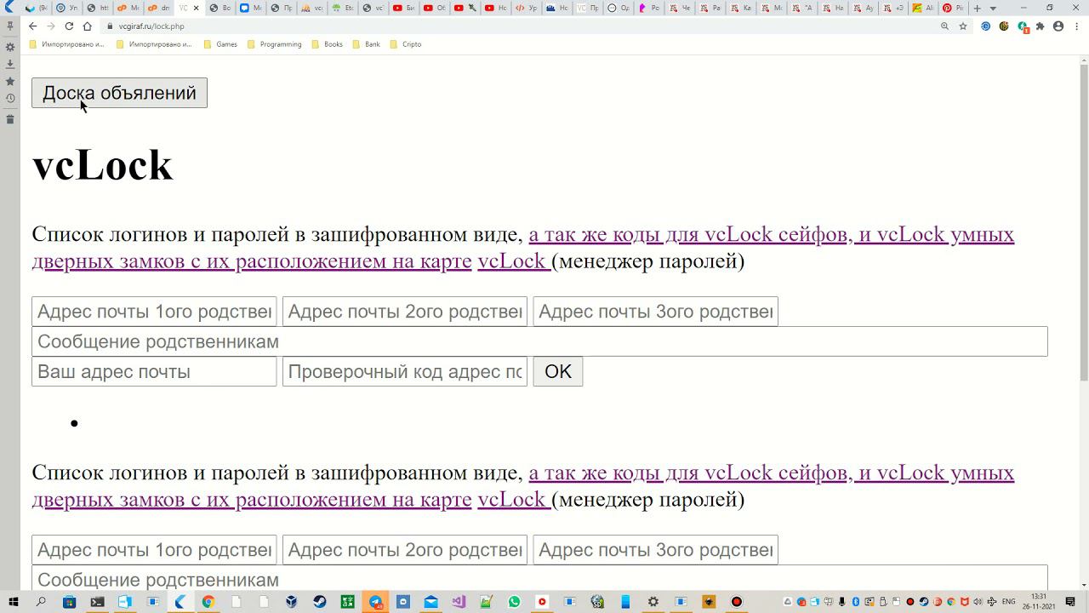Image resolution: width=1089 pixels, height=613 pixels.
Task: Open Google Chrome from taskbar
Action: click(208, 602)
